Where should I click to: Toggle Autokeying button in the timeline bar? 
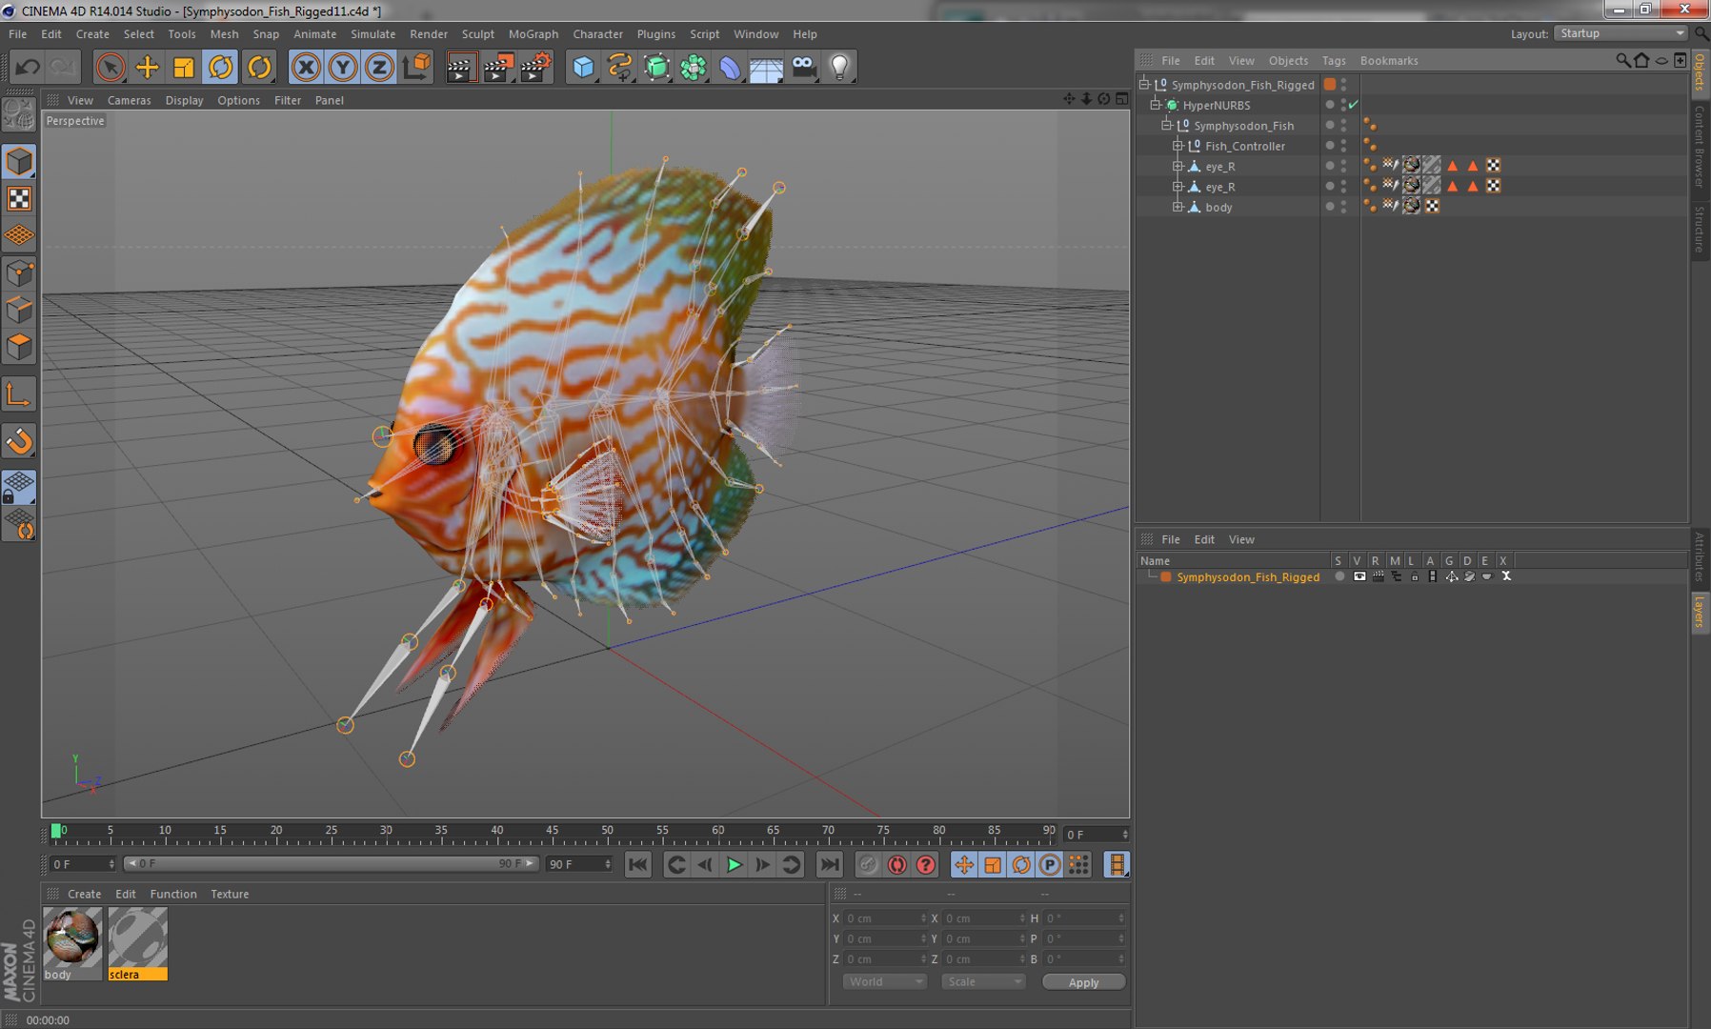pos(896,864)
